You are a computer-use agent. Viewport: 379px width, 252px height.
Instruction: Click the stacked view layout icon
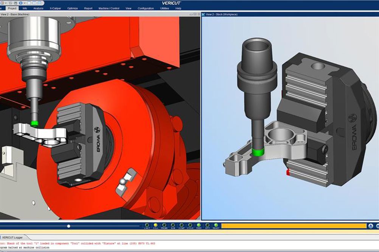(39, 3)
